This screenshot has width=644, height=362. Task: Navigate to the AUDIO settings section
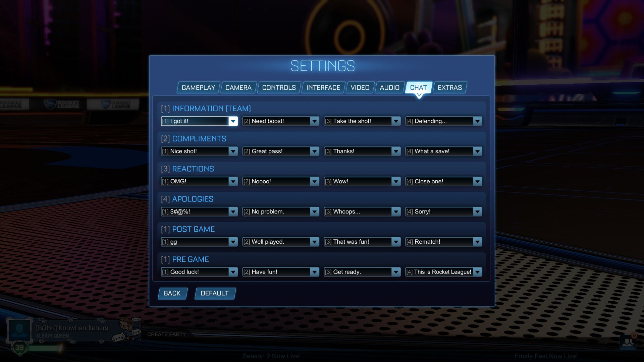pyautogui.click(x=390, y=87)
